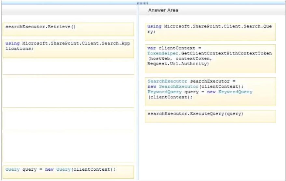The width and height of the screenshot is (286, 181).
Task: Click the second empty slot in left panel
Action: [x=68, y=91]
